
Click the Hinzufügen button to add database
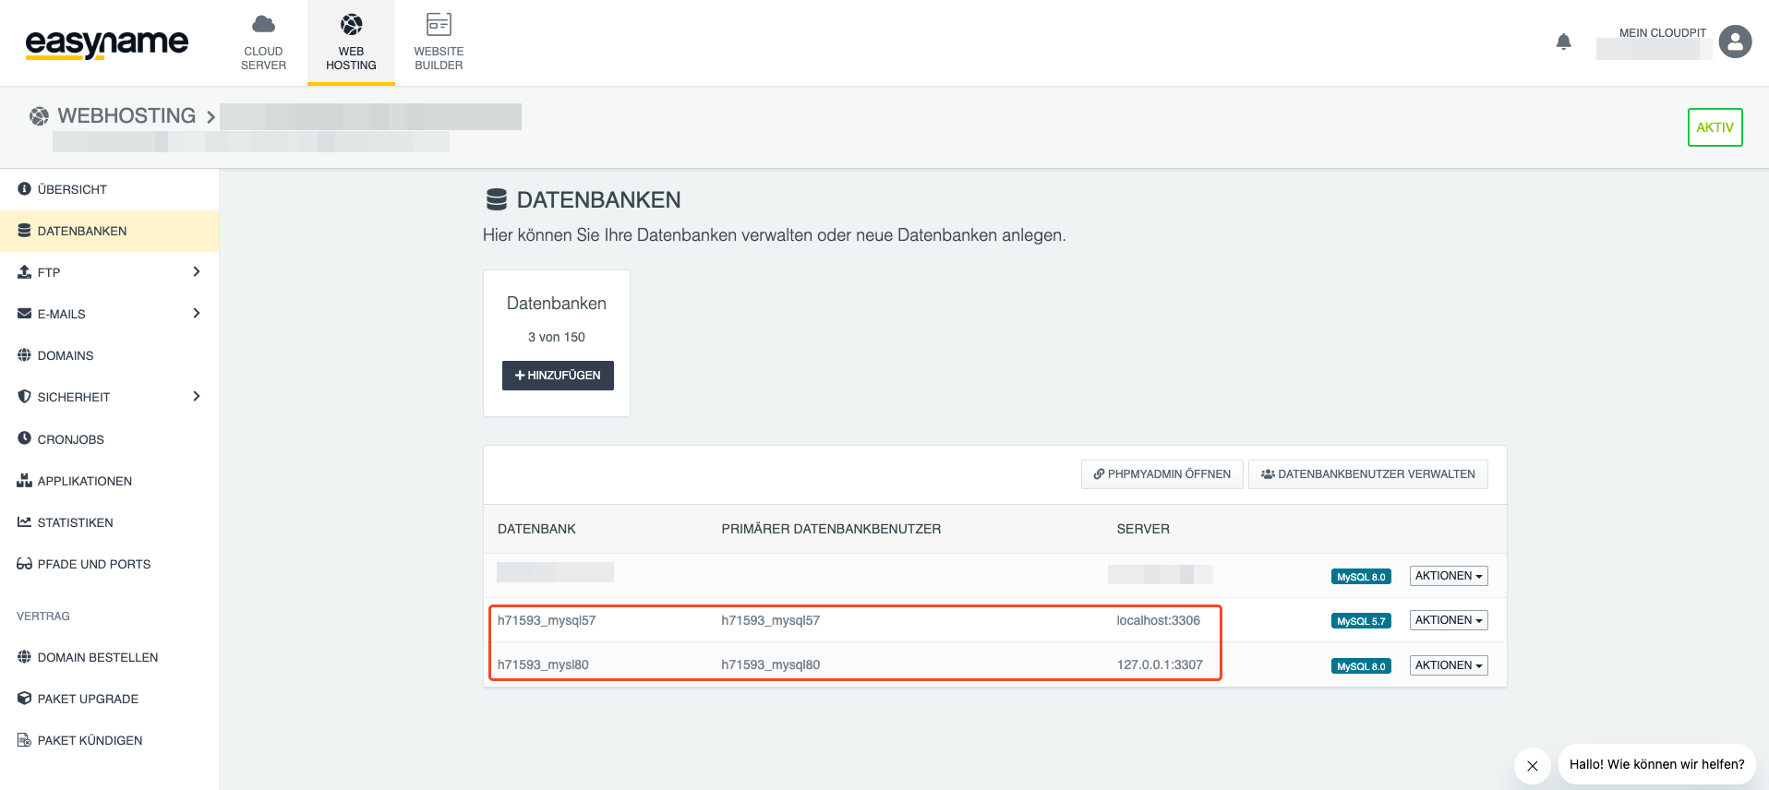click(558, 376)
